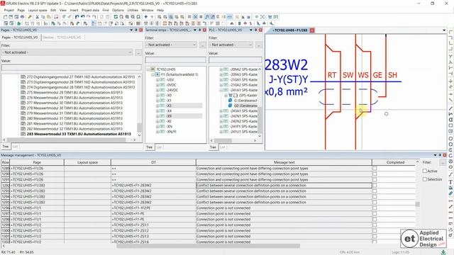Viewport: 454px width, 255px height.
Task: Click the Pages panel Value input field
Action: [72, 68]
